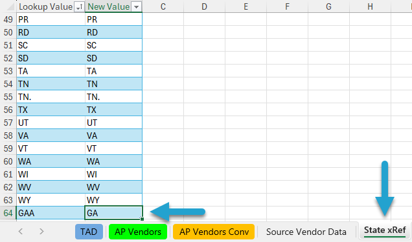Select New Value cell PR
Viewport: 412px width, 242px height.
coord(113,19)
